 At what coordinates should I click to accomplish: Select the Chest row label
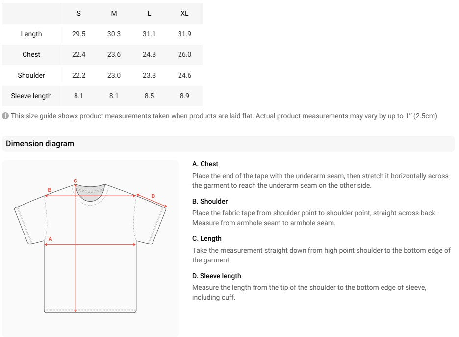31,54
